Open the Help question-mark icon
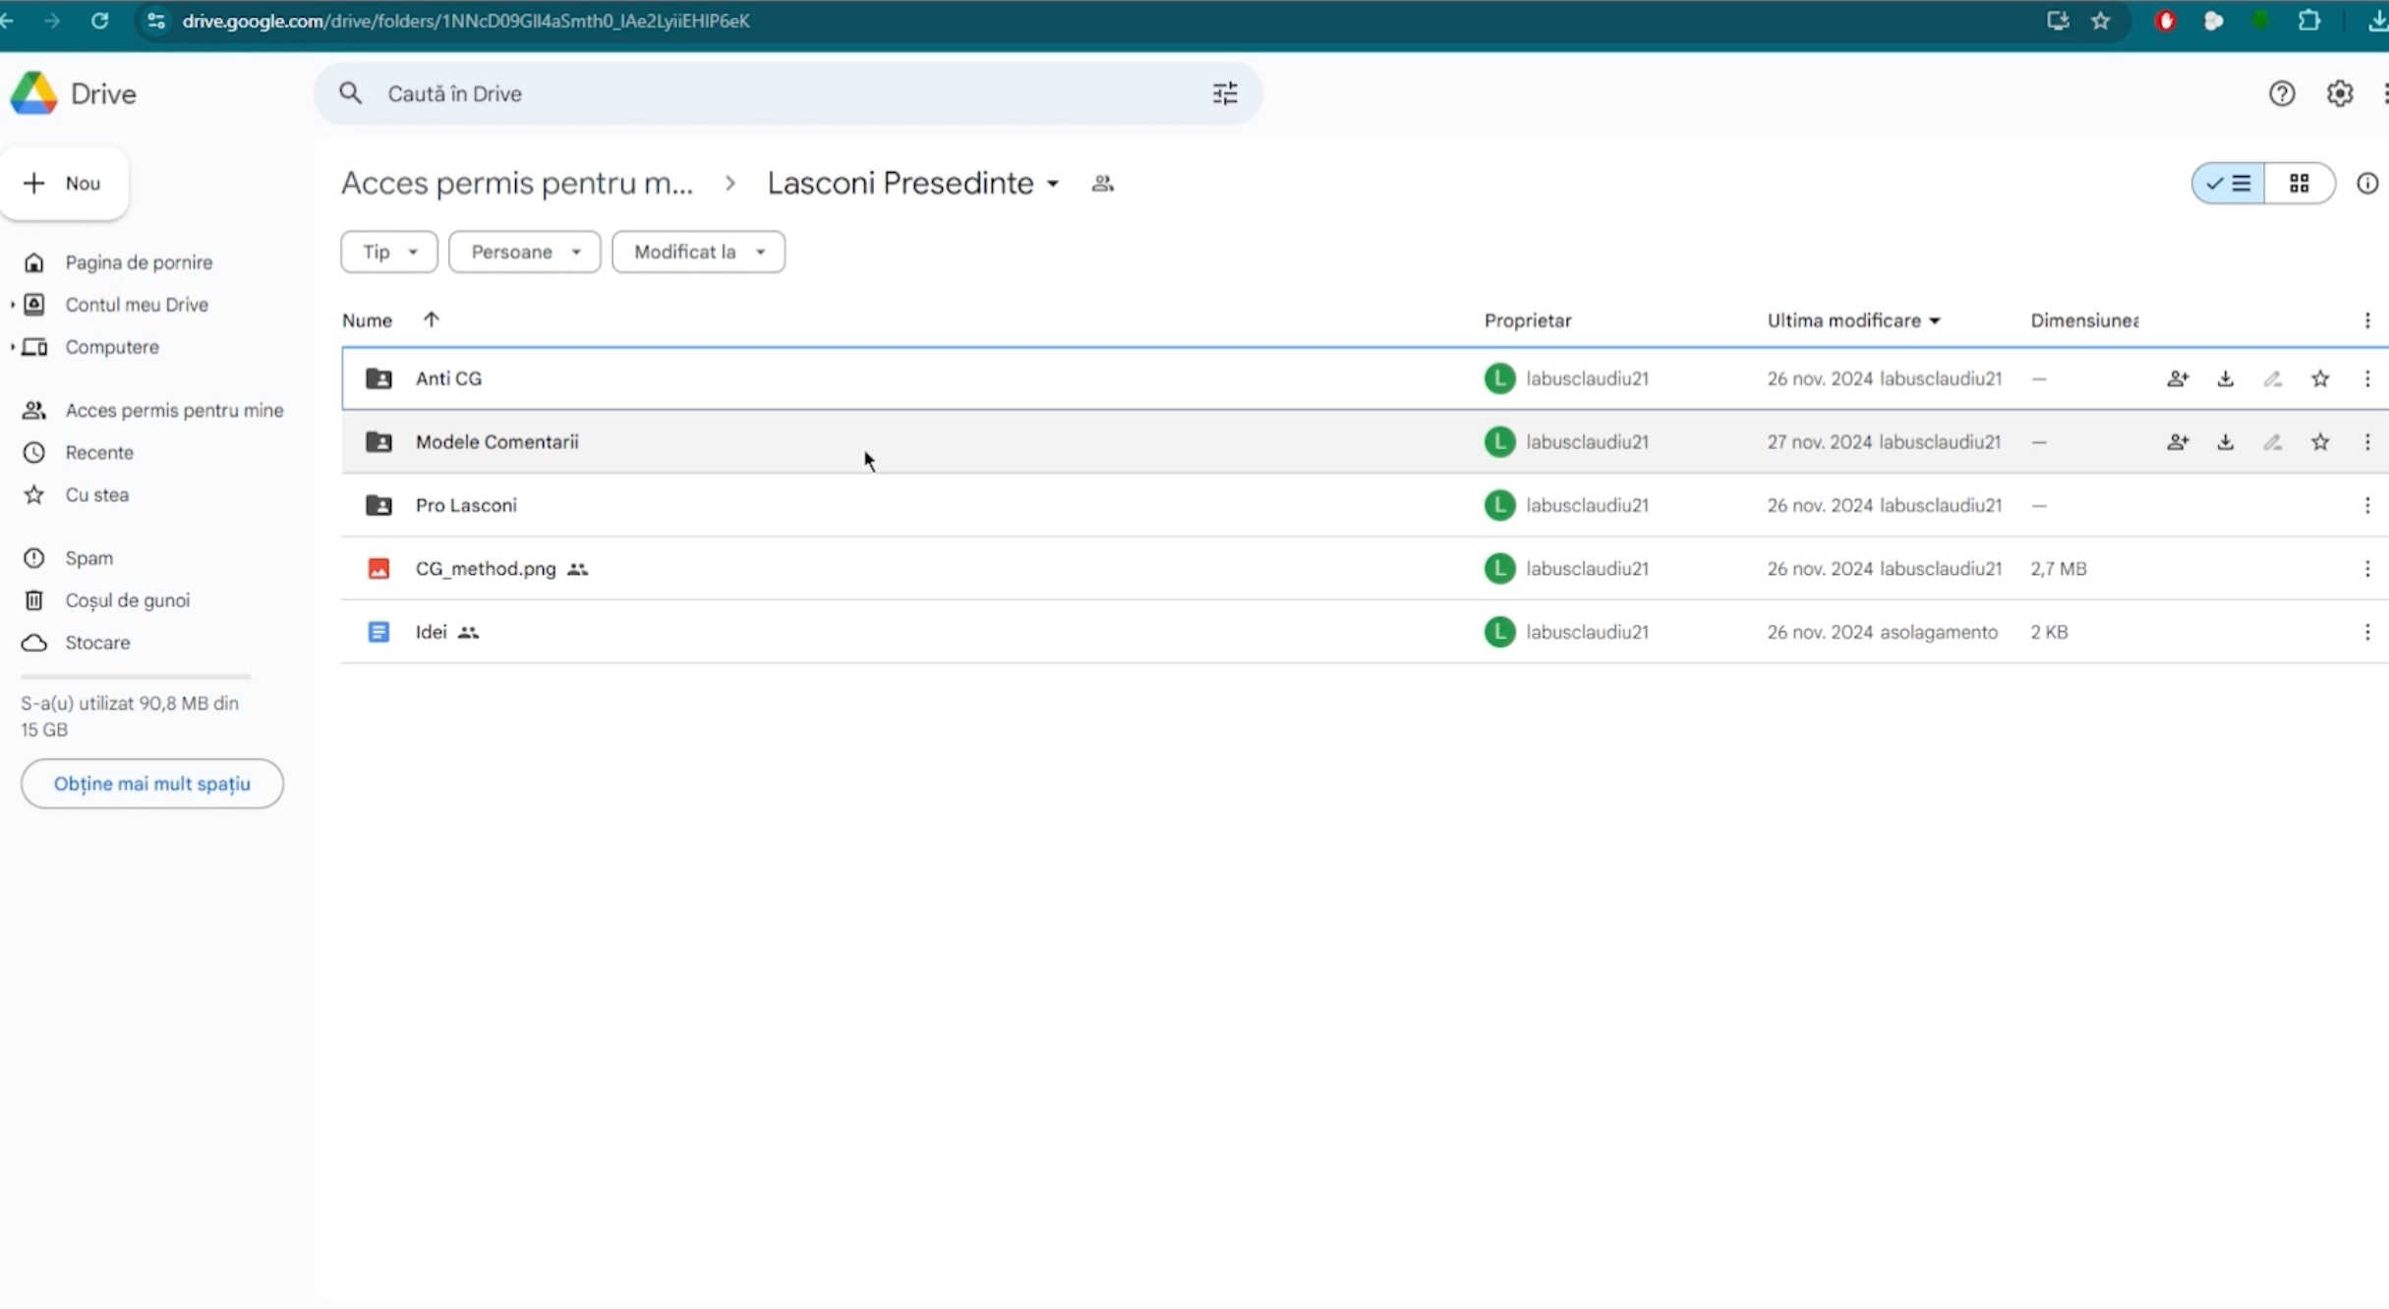 (x=2281, y=93)
